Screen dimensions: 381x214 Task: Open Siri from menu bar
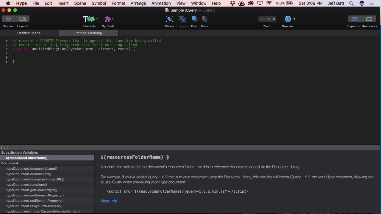click(x=362, y=3)
